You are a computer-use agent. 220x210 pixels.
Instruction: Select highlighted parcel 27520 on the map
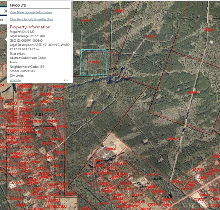click(93, 62)
